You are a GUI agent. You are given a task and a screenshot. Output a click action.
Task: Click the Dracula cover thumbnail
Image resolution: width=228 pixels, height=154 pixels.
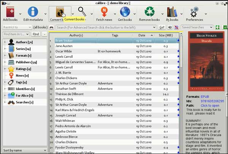(206, 61)
